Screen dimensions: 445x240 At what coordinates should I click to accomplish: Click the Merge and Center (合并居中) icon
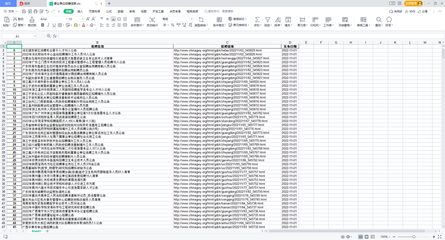pyautogui.click(x=137, y=19)
